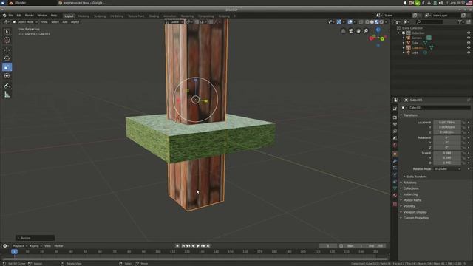Switch perspective/orthographic grid icon in viewport
The height and width of the screenshot is (266, 473).
343,31
